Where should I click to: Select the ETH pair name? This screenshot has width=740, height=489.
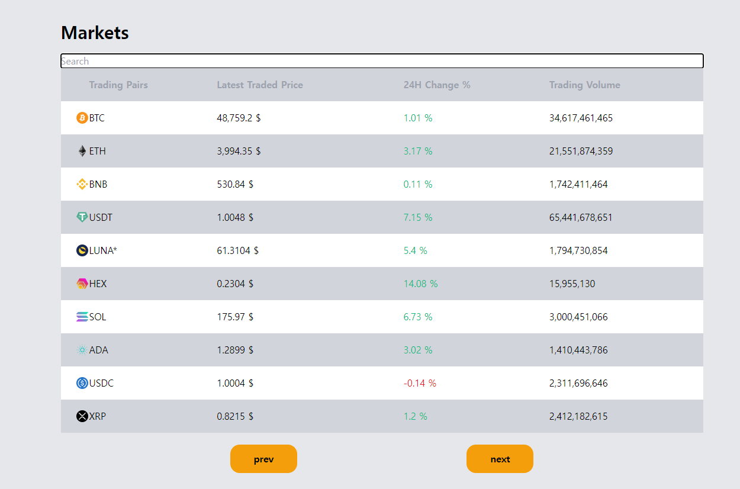(x=98, y=151)
